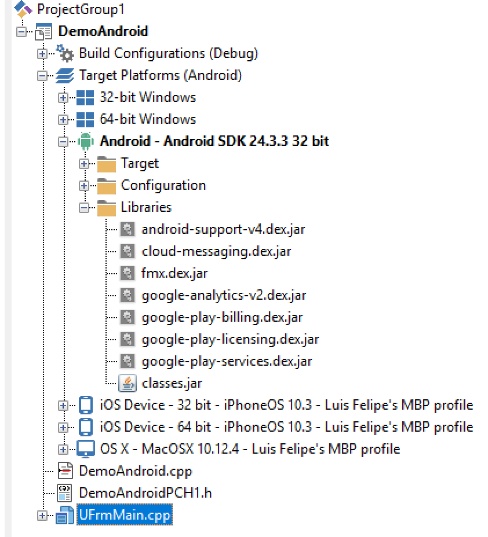
Task: Click the cloud-messaging.dex.jar file icon
Action: click(128, 251)
